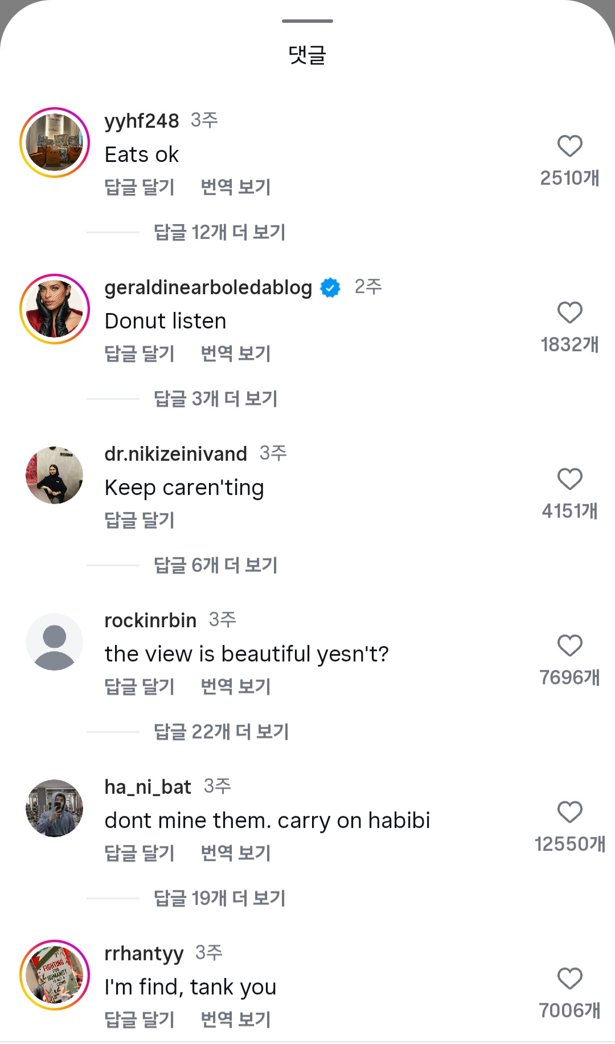615x1044 pixels.
Task: Tap heart on "Keep caren'ting" comment
Action: (x=569, y=480)
